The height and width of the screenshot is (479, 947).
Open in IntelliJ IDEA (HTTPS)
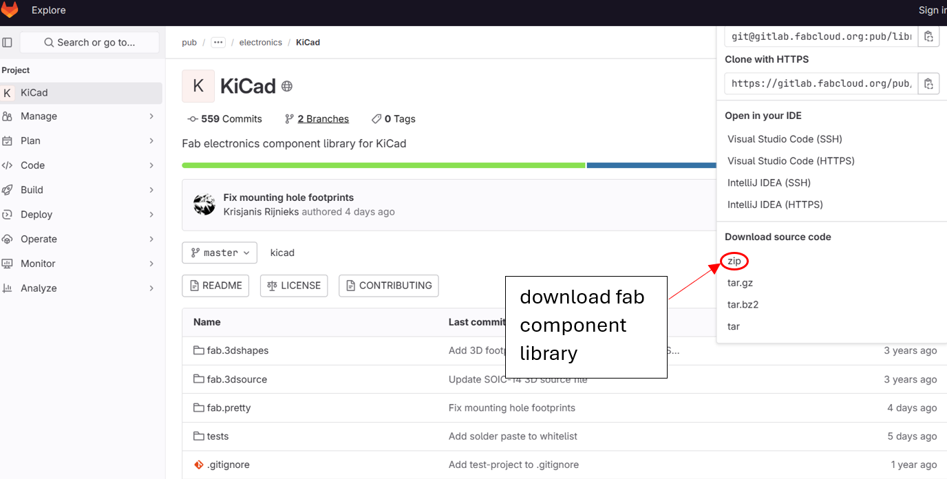[775, 204]
